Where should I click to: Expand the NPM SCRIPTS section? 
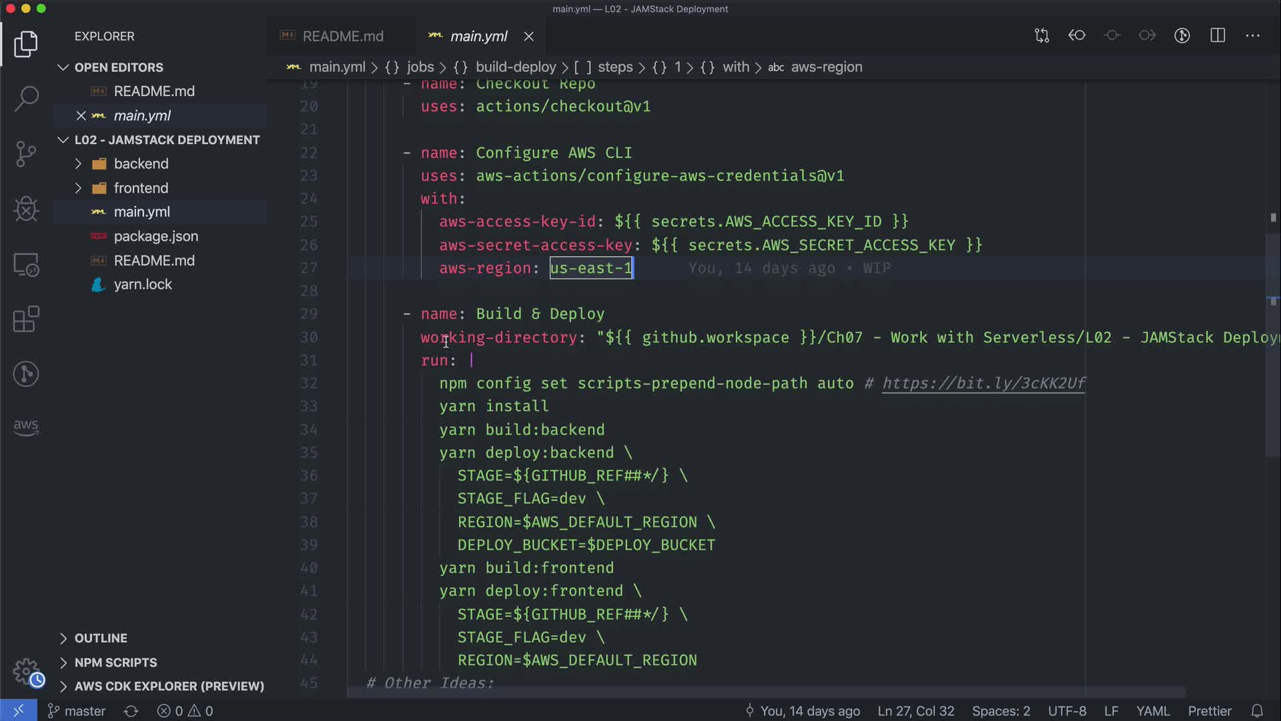[x=115, y=662]
